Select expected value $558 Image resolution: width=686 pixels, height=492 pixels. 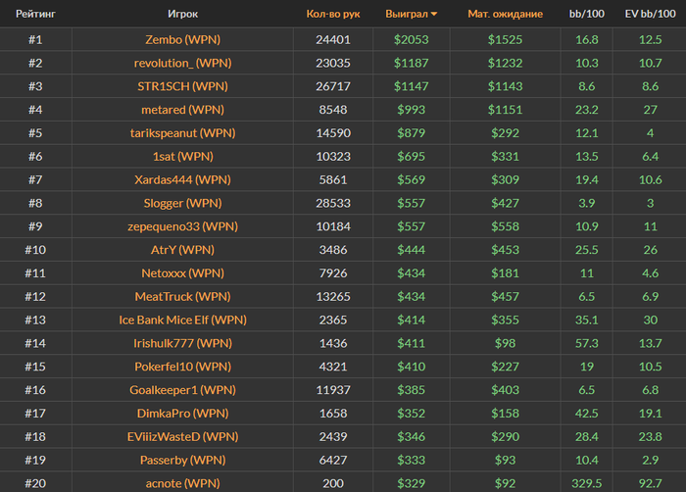click(506, 226)
